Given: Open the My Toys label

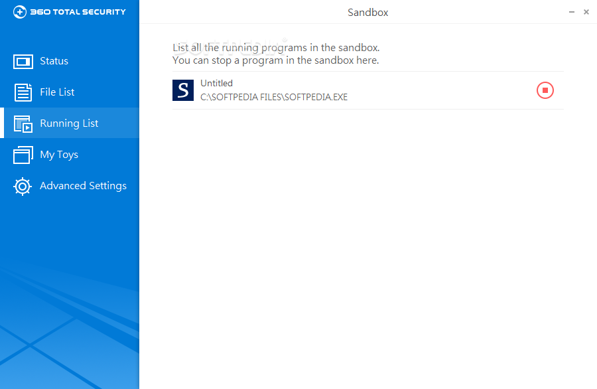Looking at the screenshot, I should point(59,155).
